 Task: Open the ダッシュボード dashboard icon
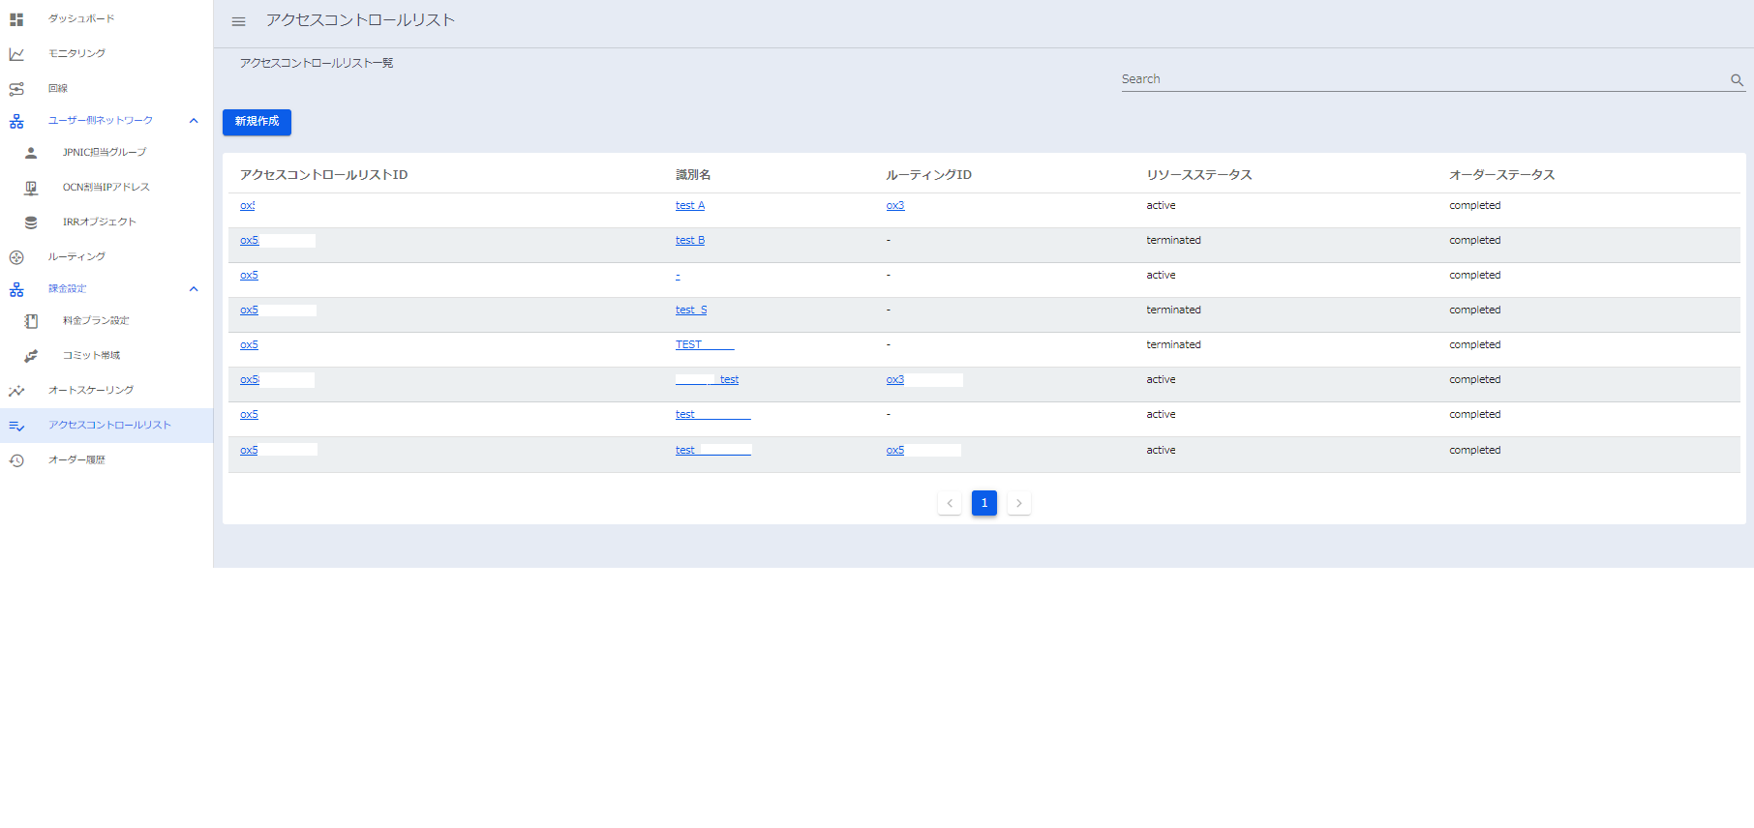(x=16, y=19)
